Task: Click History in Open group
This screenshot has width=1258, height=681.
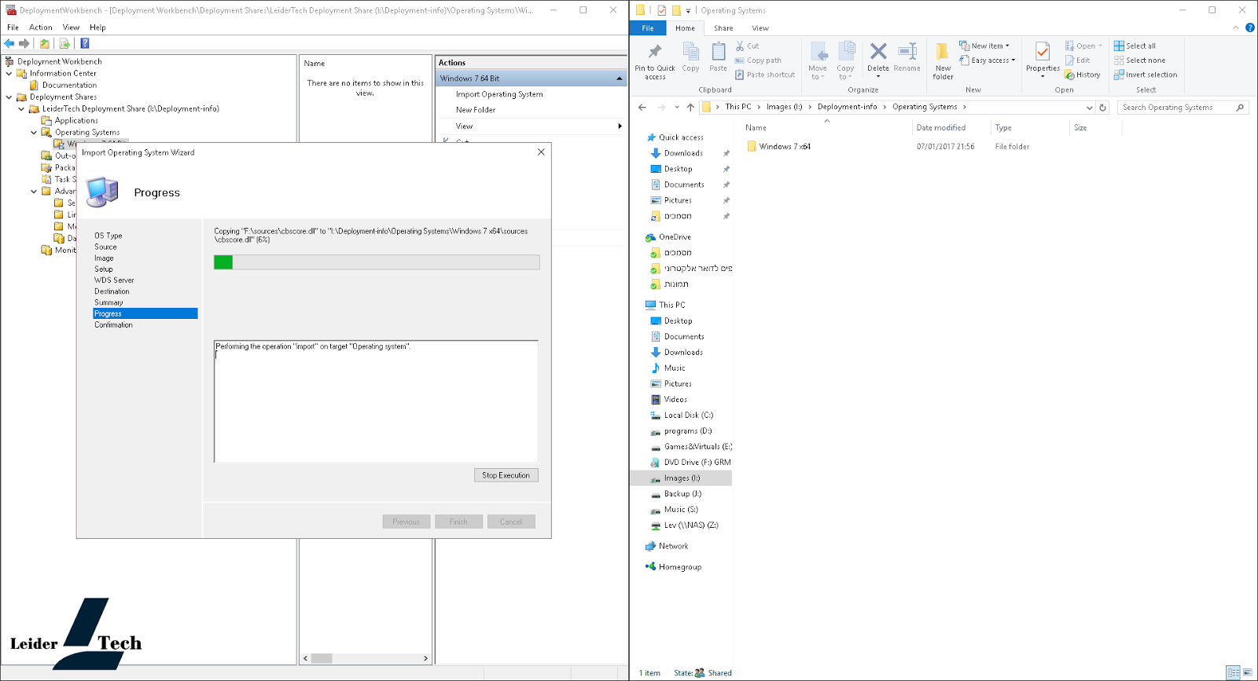Action: tap(1083, 75)
